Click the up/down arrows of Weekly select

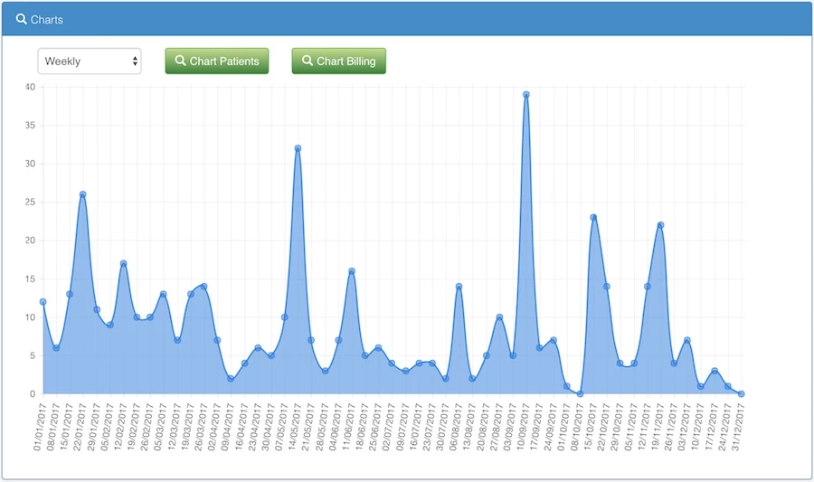(x=135, y=61)
